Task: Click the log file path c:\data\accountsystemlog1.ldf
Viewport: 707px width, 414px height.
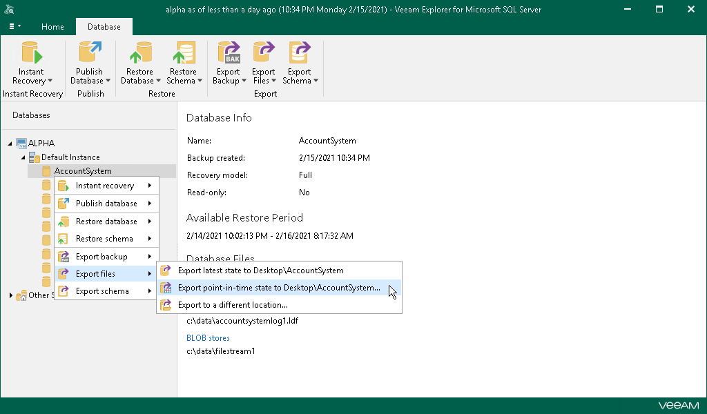Action: tap(242, 321)
